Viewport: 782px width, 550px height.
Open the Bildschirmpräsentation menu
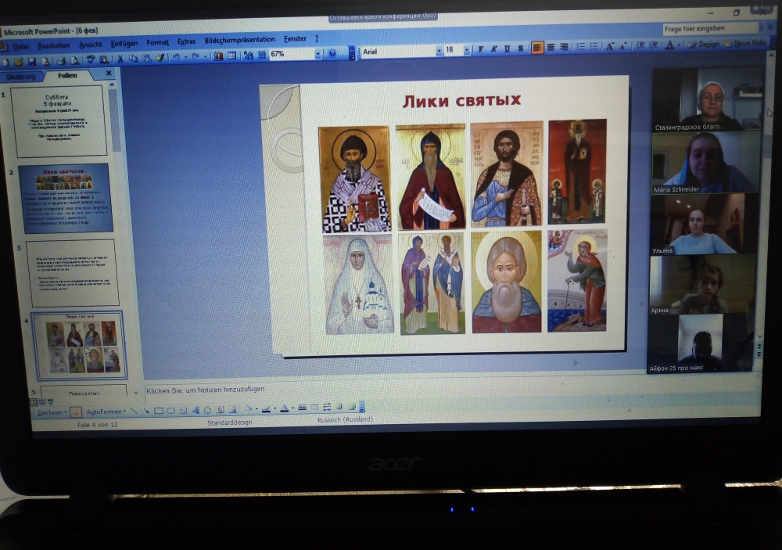[239, 40]
